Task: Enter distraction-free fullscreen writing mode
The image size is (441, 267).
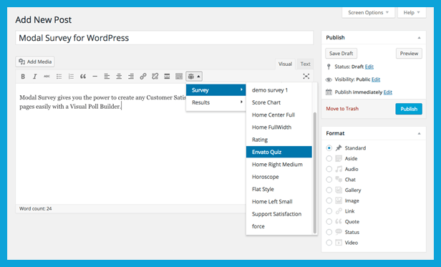Action: [x=306, y=77]
